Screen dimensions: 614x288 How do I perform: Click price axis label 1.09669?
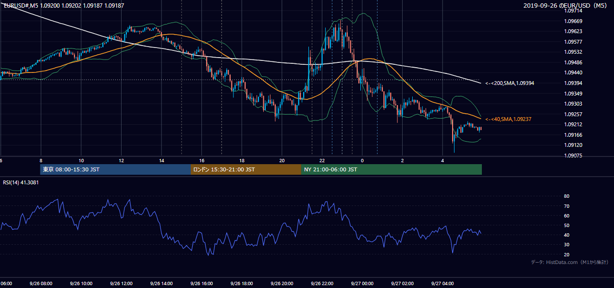pyautogui.click(x=573, y=21)
